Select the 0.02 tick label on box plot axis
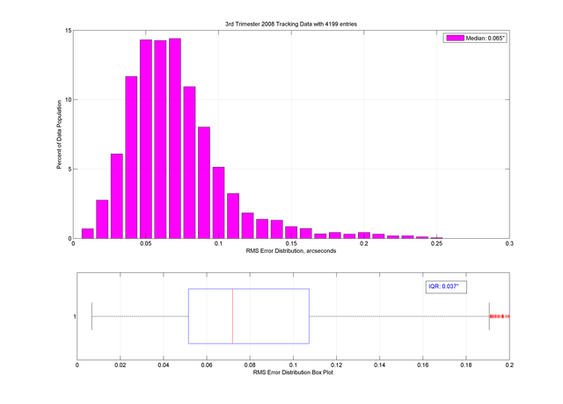The height and width of the screenshot is (404, 563). [x=121, y=363]
